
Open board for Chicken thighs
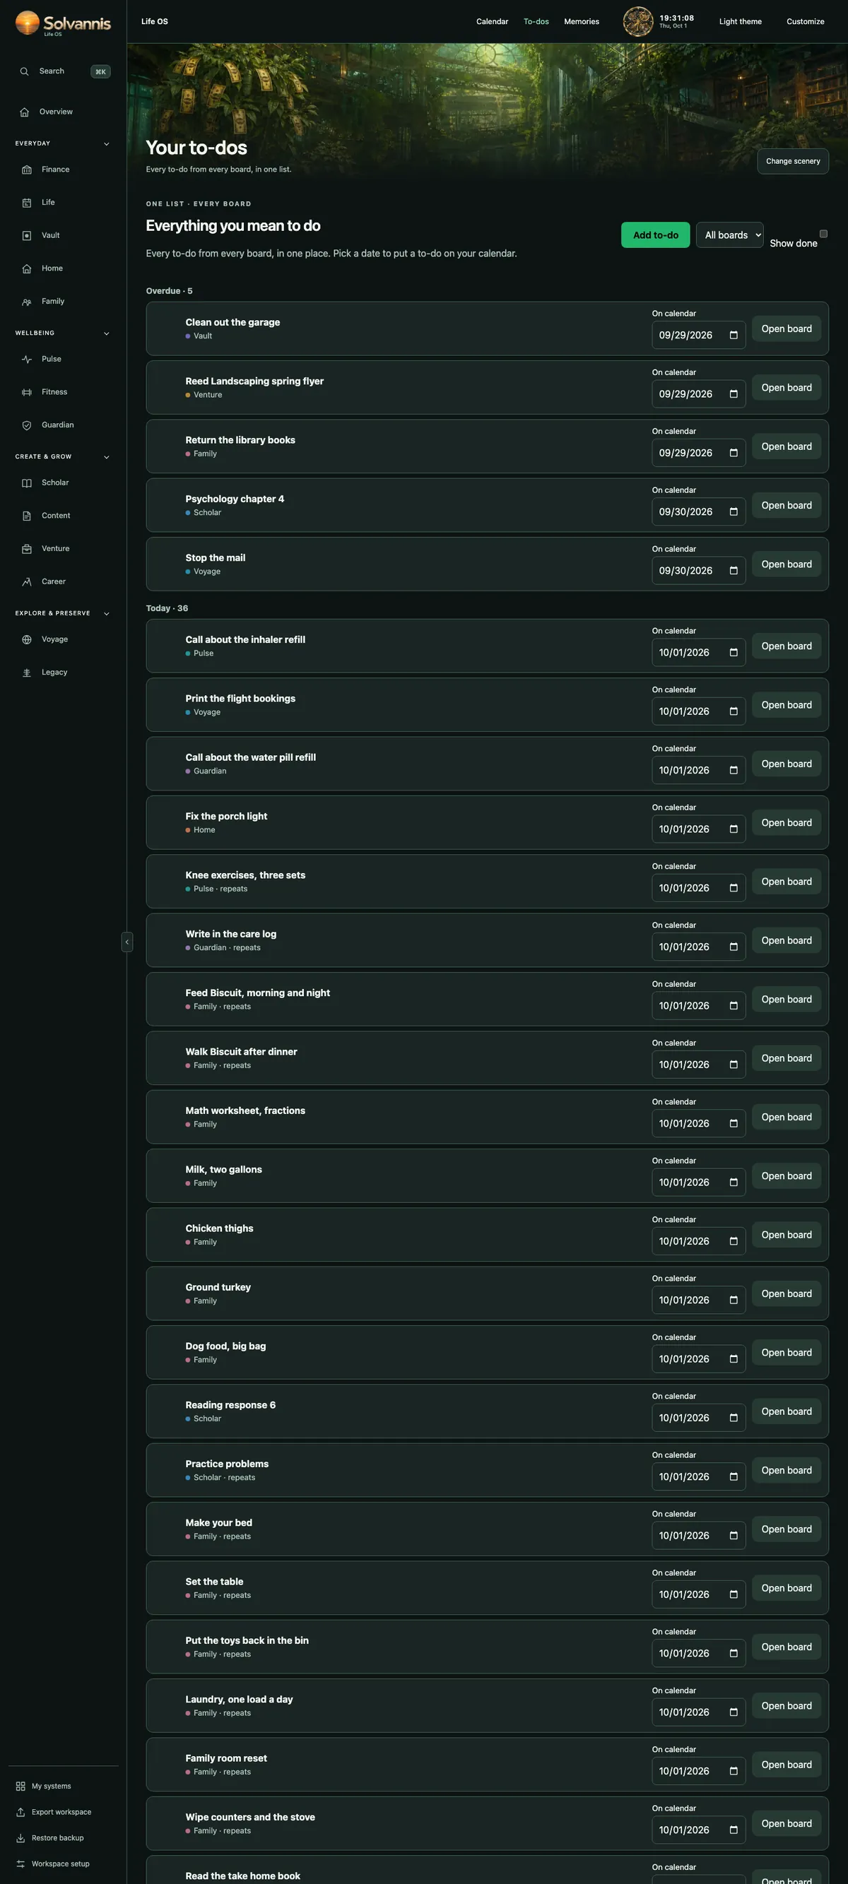coord(786,1235)
